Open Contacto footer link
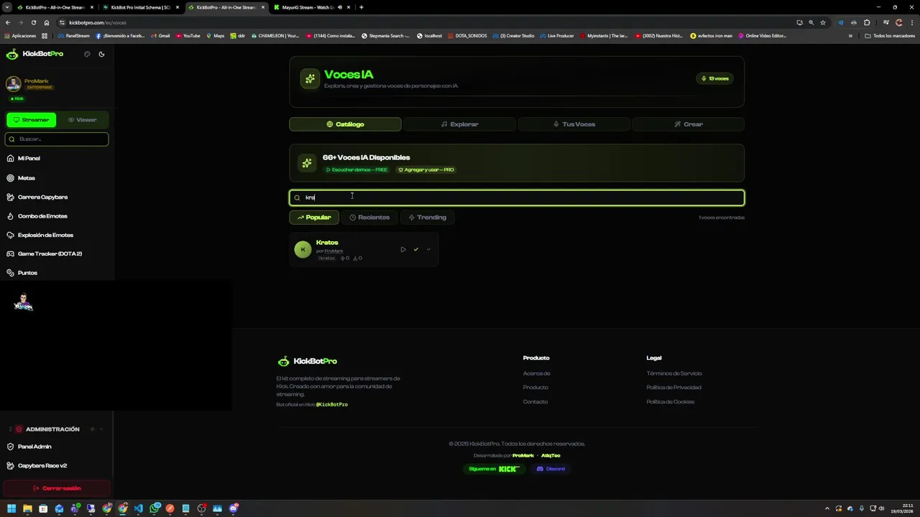Viewport: 920px width, 517px height. coord(535,402)
